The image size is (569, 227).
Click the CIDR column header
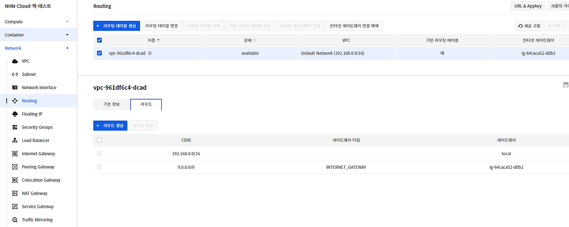coord(186,140)
